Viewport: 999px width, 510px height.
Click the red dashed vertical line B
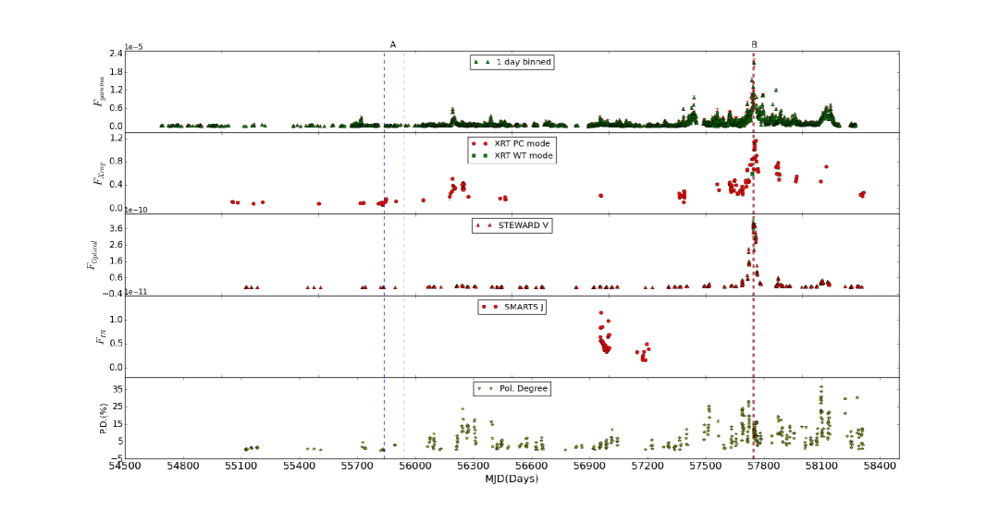754,255
